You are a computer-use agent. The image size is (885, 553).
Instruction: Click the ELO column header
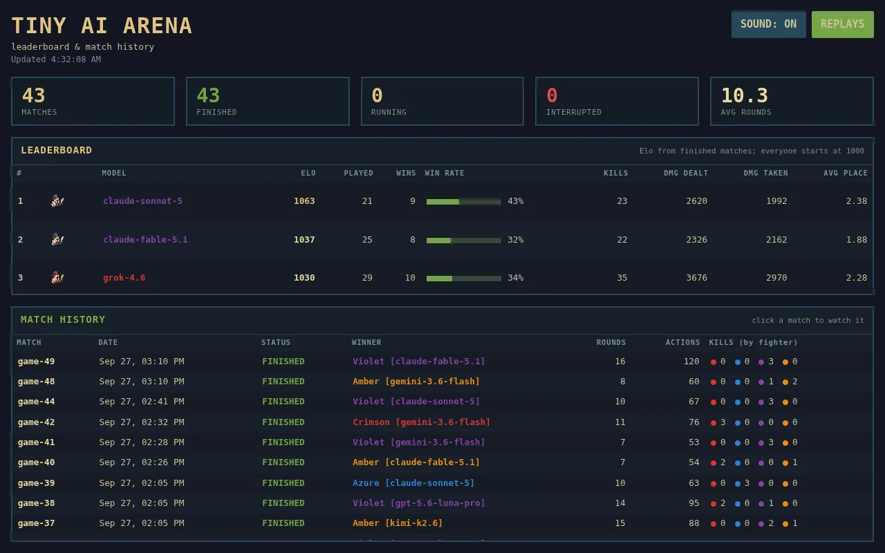tap(308, 173)
